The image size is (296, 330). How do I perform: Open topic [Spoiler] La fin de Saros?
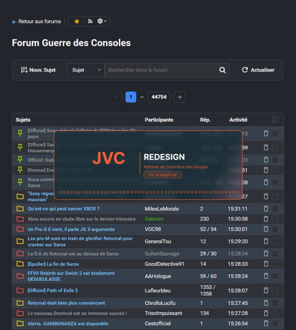[53, 264]
